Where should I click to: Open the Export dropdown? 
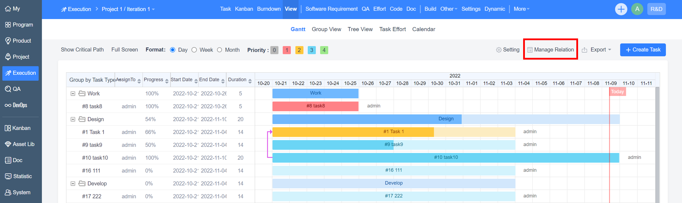point(596,50)
